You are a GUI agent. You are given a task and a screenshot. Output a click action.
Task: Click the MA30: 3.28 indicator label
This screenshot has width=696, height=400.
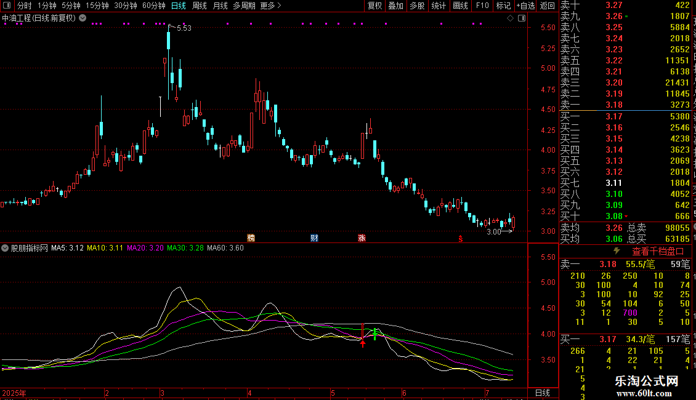pyautogui.click(x=185, y=248)
